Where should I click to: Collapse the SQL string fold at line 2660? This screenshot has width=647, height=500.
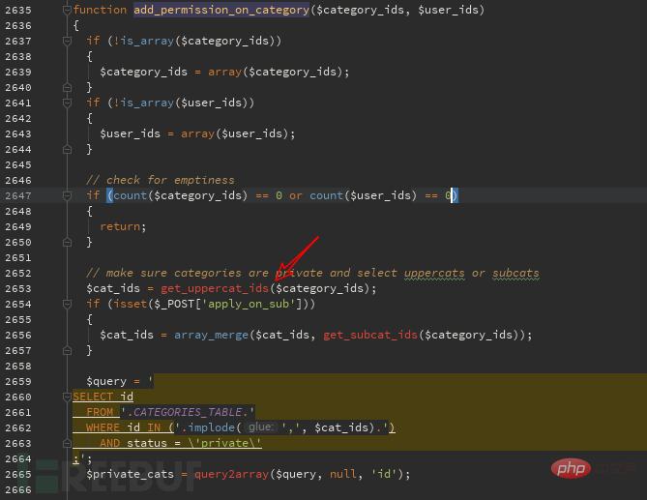click(x=67, y=397)
